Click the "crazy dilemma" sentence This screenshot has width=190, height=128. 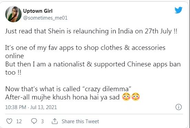68,89
